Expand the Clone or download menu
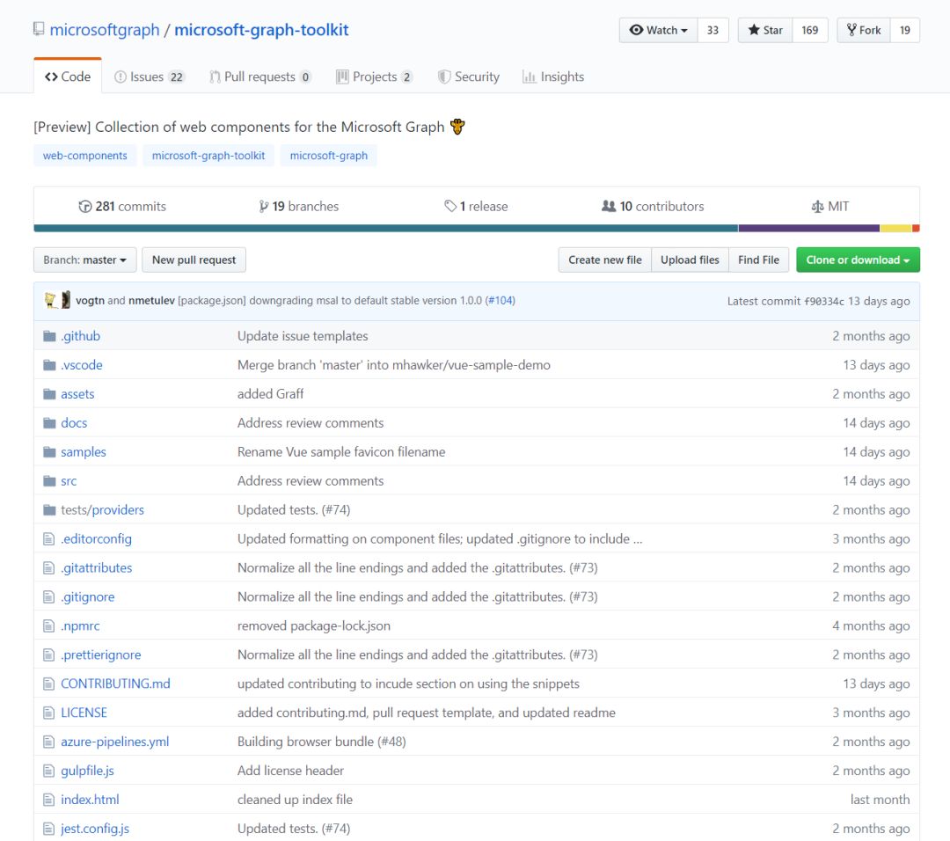Image resolution: width=950 pixels, height=841 pixels. tap(858, 260)
